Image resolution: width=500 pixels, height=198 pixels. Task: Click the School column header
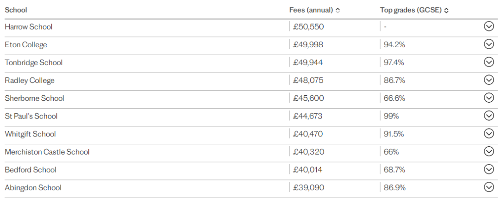[x=16, y=10]
